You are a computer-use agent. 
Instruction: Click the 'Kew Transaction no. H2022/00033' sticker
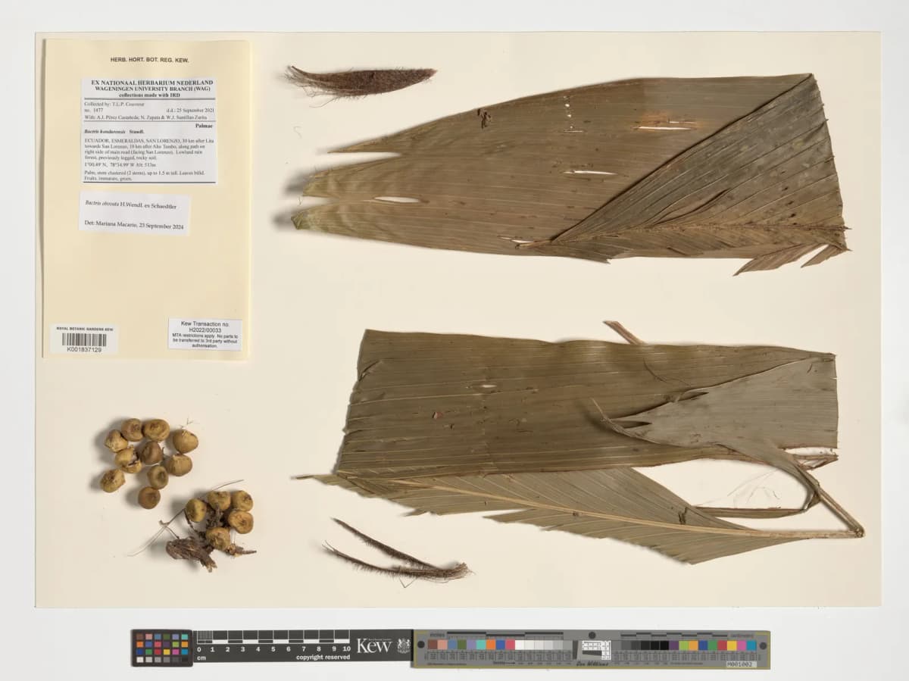[x=205, y=334]
